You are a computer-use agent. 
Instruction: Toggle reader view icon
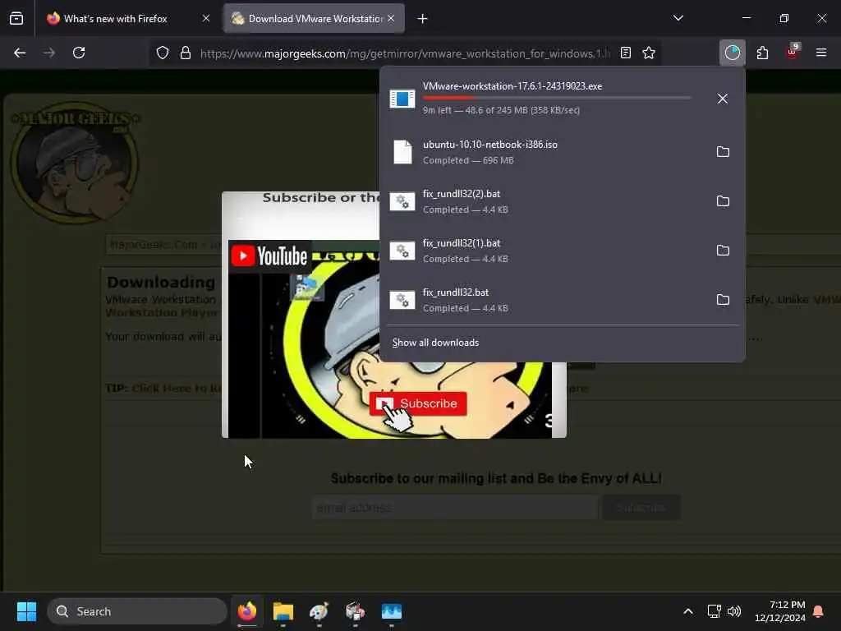[x=625, y=53]
